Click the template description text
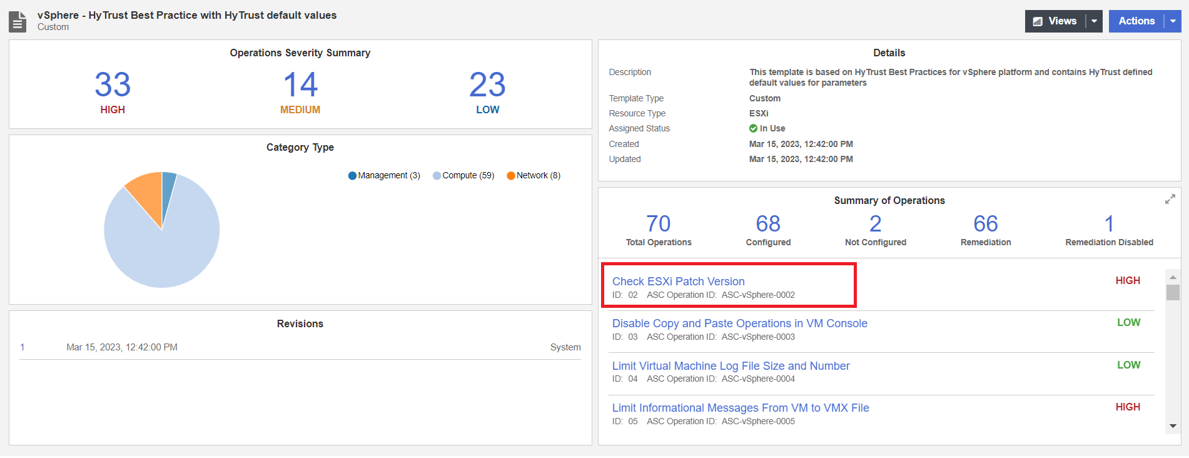This screenshot has height=458, width=1189. click(x=951, y=78)
